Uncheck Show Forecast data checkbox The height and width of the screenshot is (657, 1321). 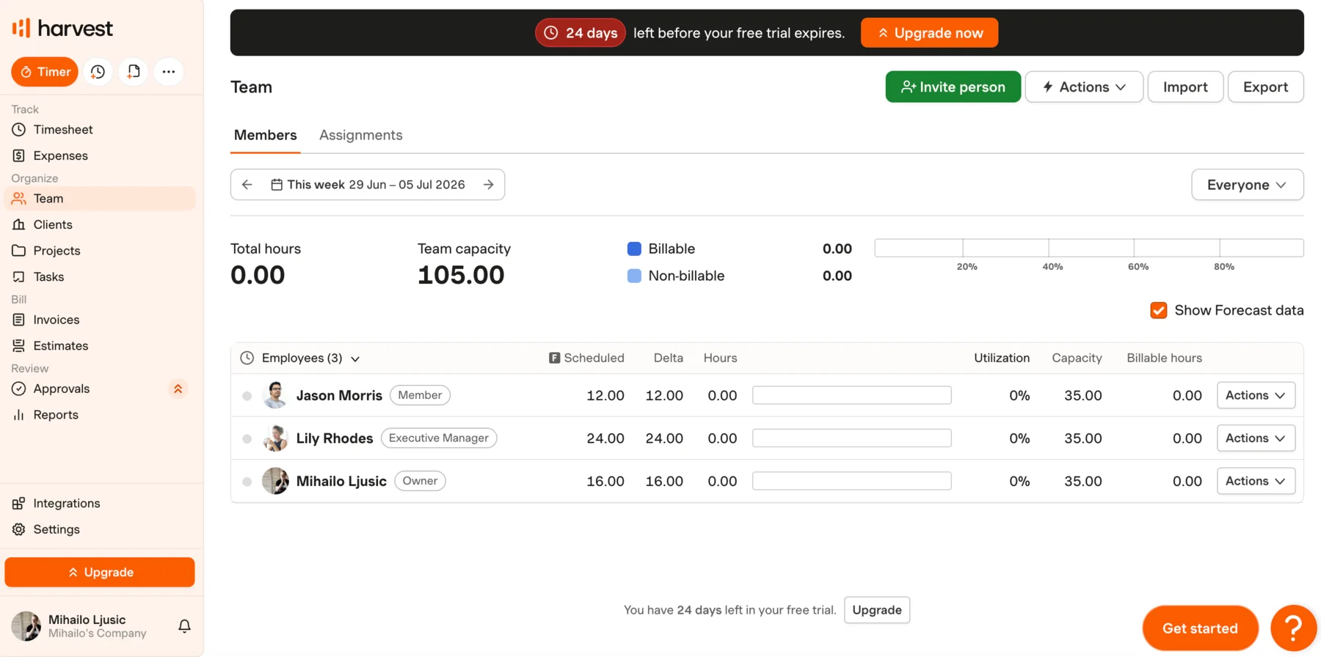(1158, 310)
